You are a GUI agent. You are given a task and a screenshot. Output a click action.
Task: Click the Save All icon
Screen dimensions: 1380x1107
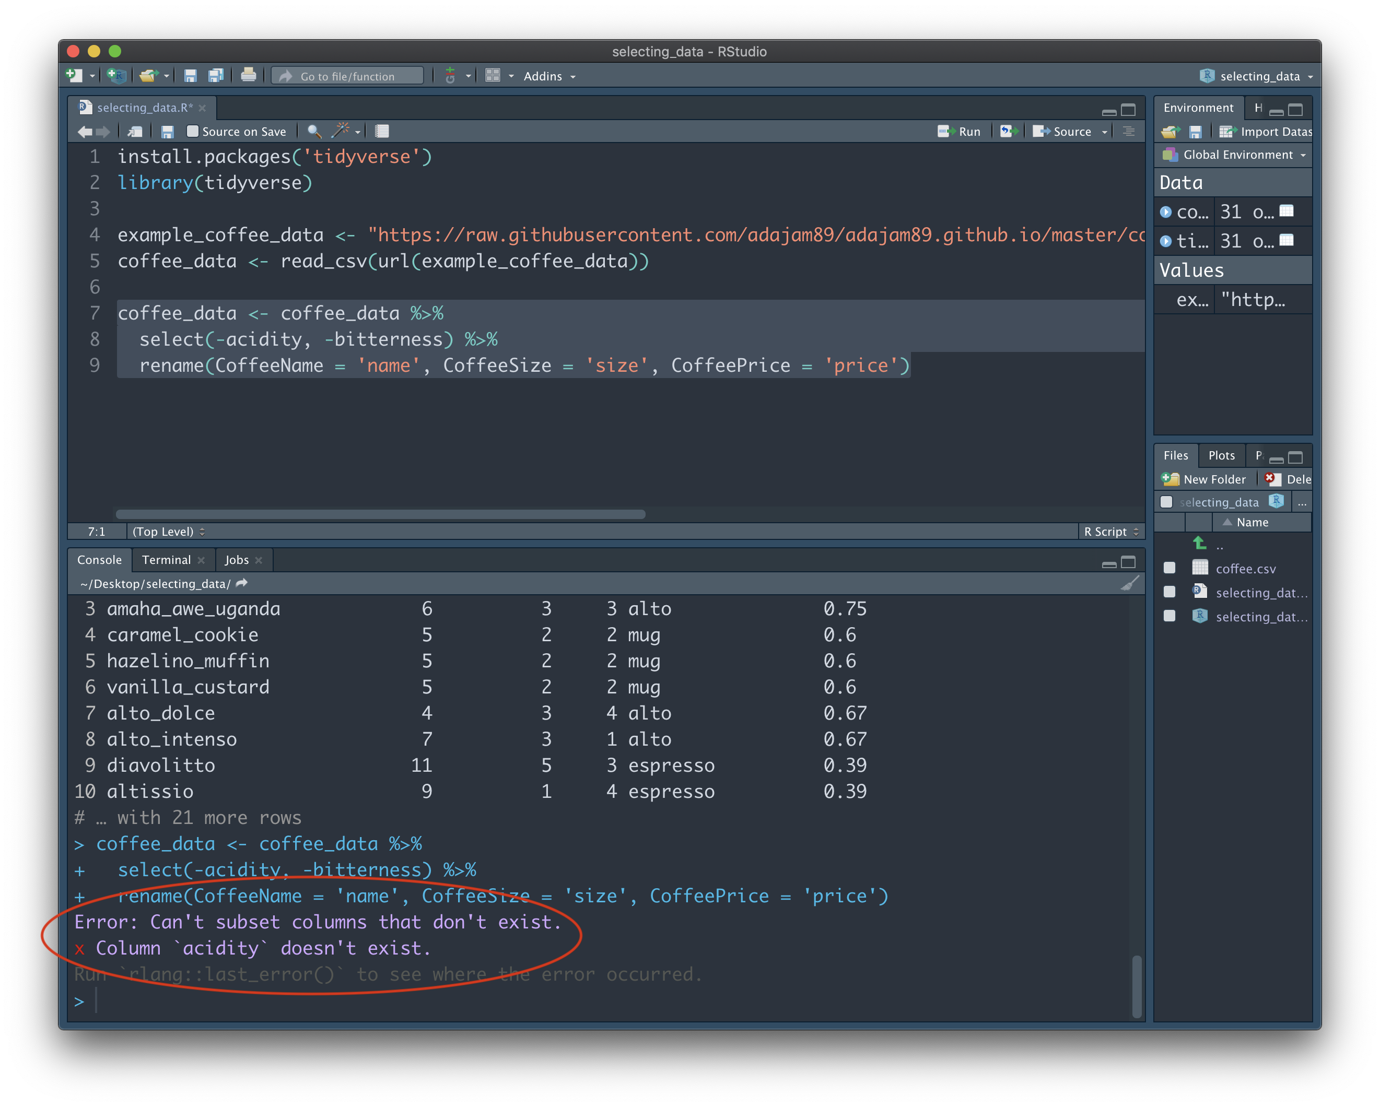216,76
